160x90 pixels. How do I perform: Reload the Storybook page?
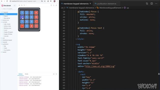pos(7,1)
